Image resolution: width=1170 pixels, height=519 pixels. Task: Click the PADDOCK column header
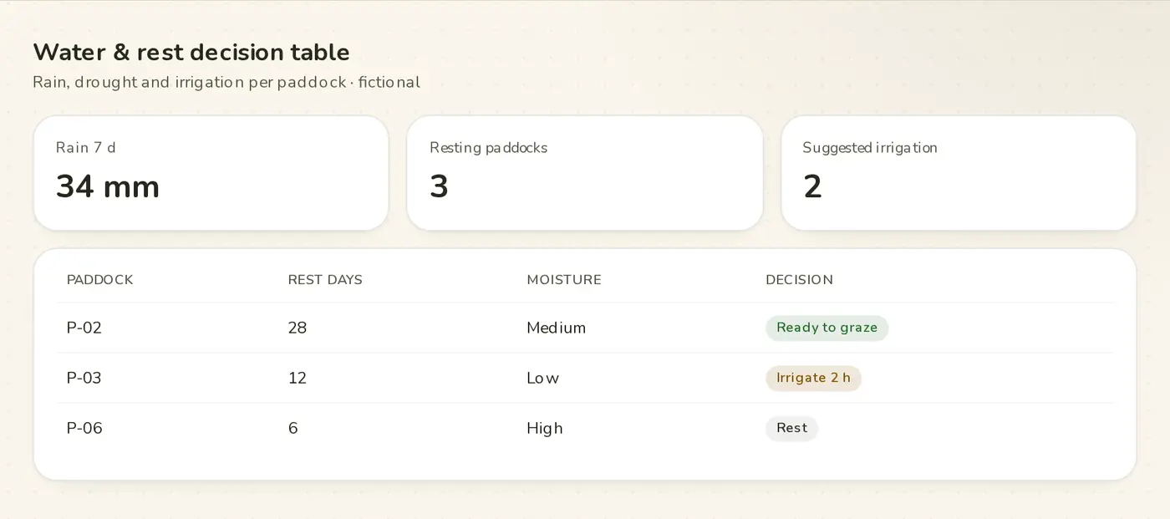100,279
